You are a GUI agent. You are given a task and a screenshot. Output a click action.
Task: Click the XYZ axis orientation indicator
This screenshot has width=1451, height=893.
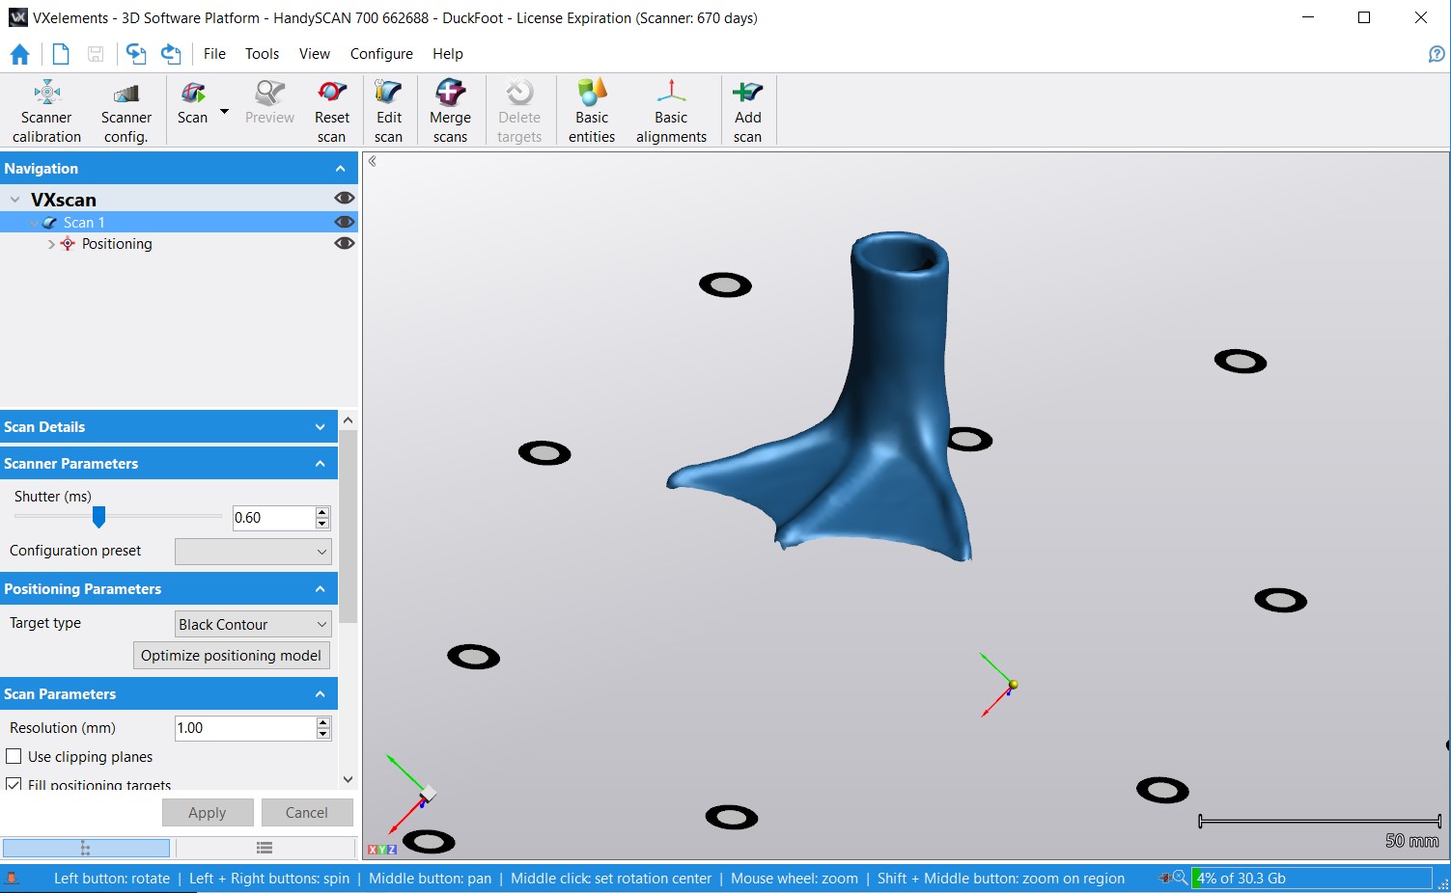[x=381, y=850]
